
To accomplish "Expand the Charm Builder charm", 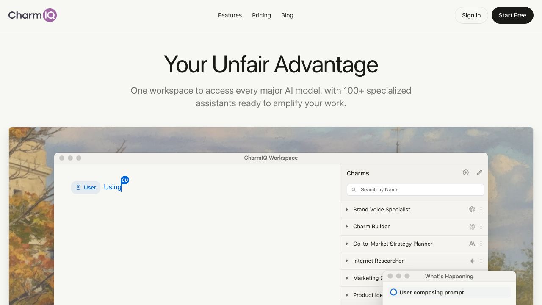I will coord(347,227).
